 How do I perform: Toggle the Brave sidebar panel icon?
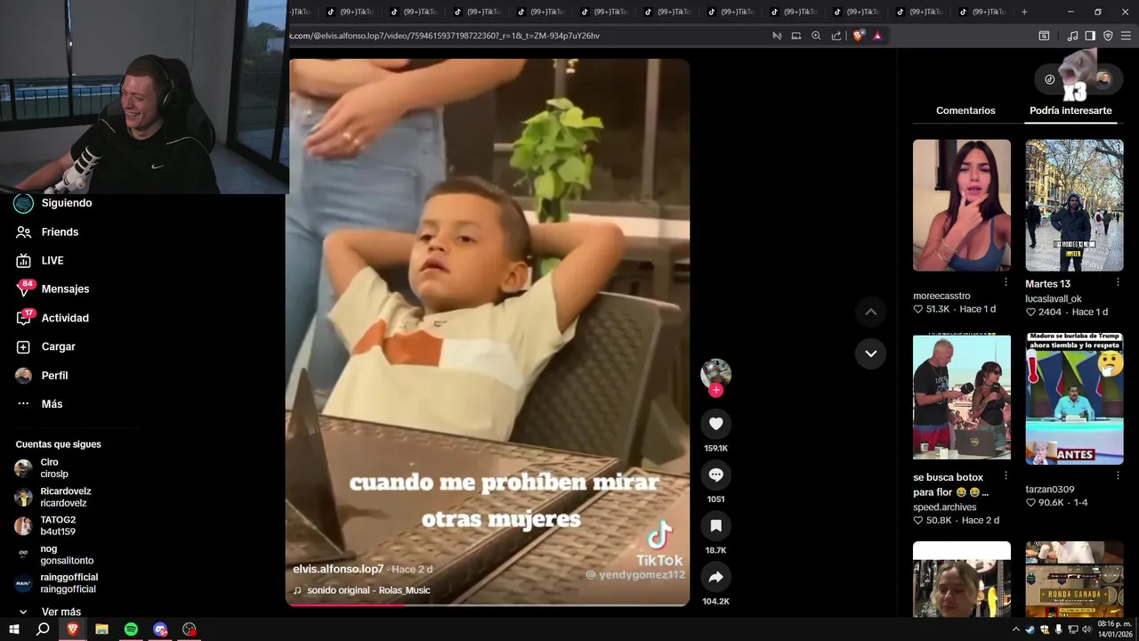(x=1090, y=36)
